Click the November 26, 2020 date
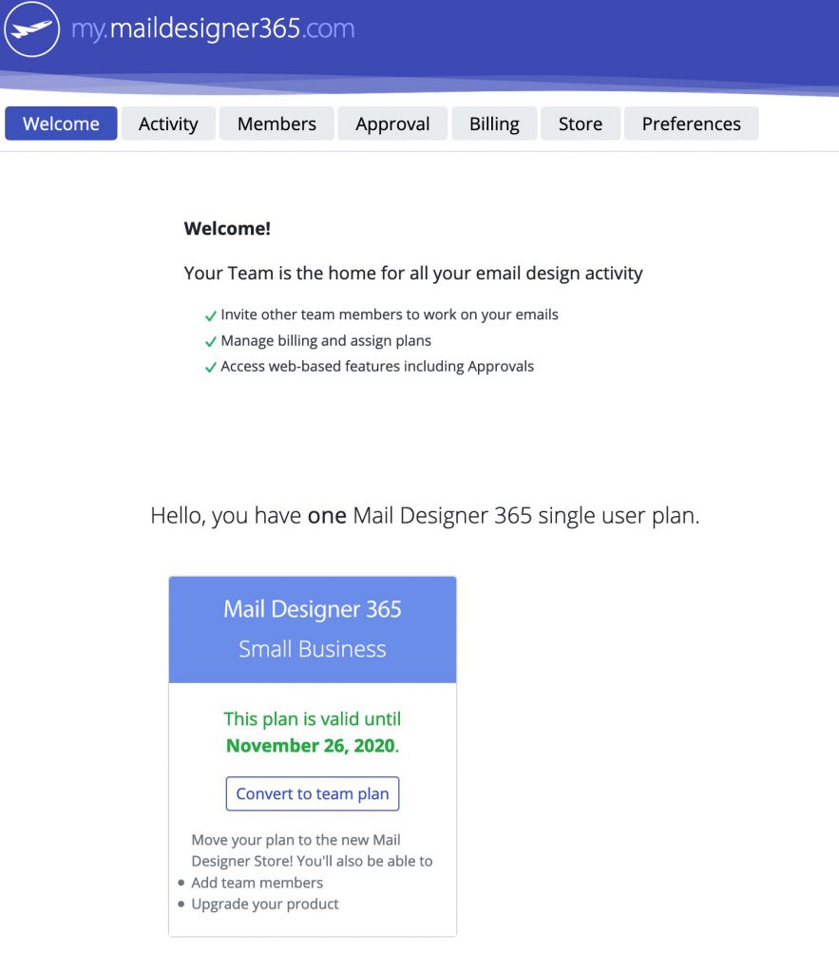Viewport: 839px width, 973px height. click(x=311, y=745)
